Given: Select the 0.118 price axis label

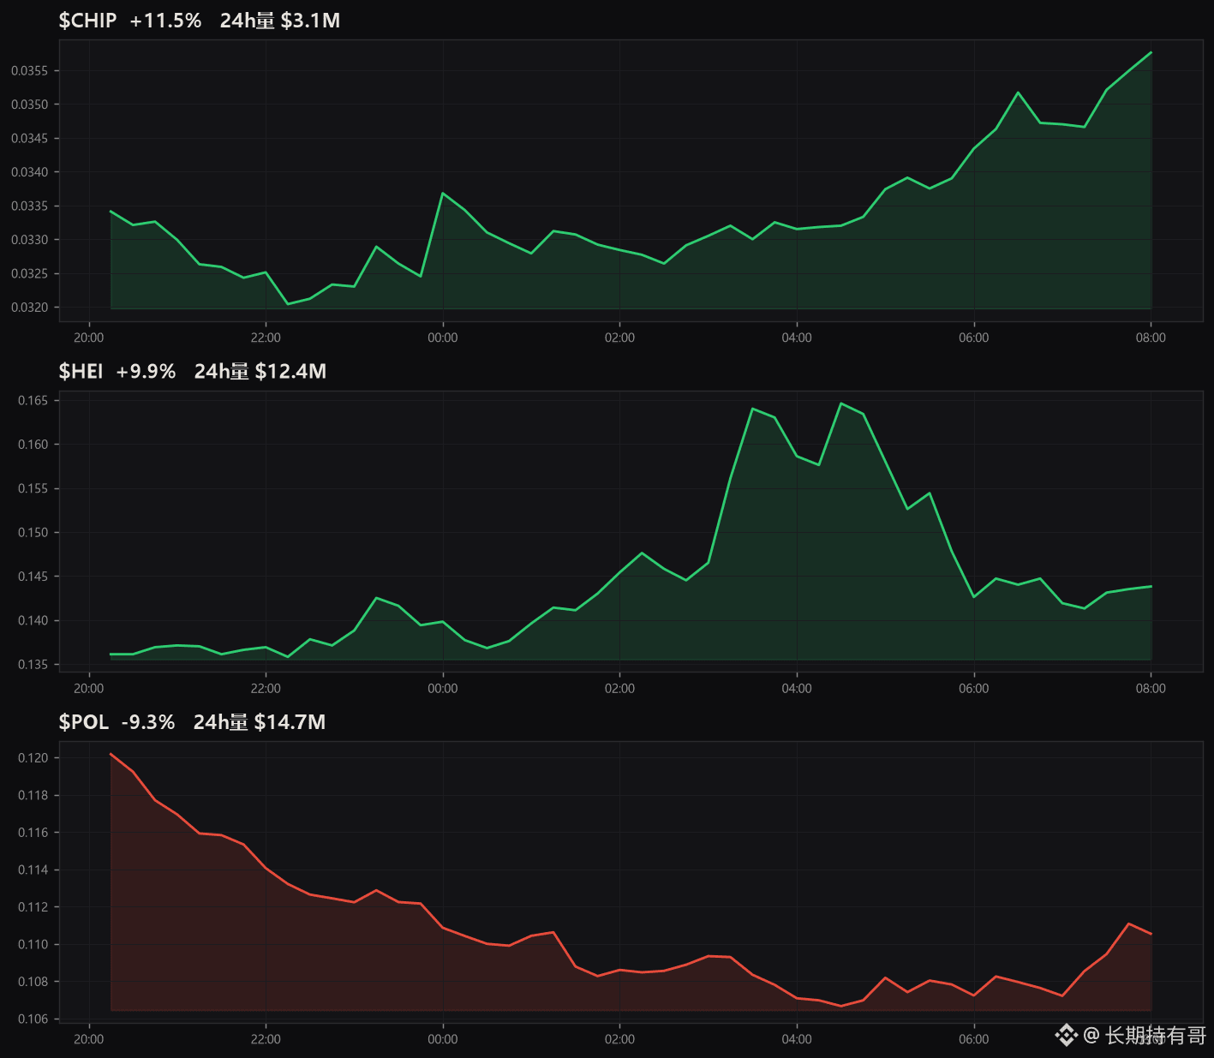Looking at the screenshot, I should pos(33,796).
